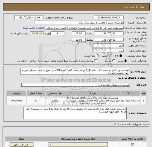152x147 pixels.
Task: Click the need number field 1101004013000173
Action: (x=109, y=17)
